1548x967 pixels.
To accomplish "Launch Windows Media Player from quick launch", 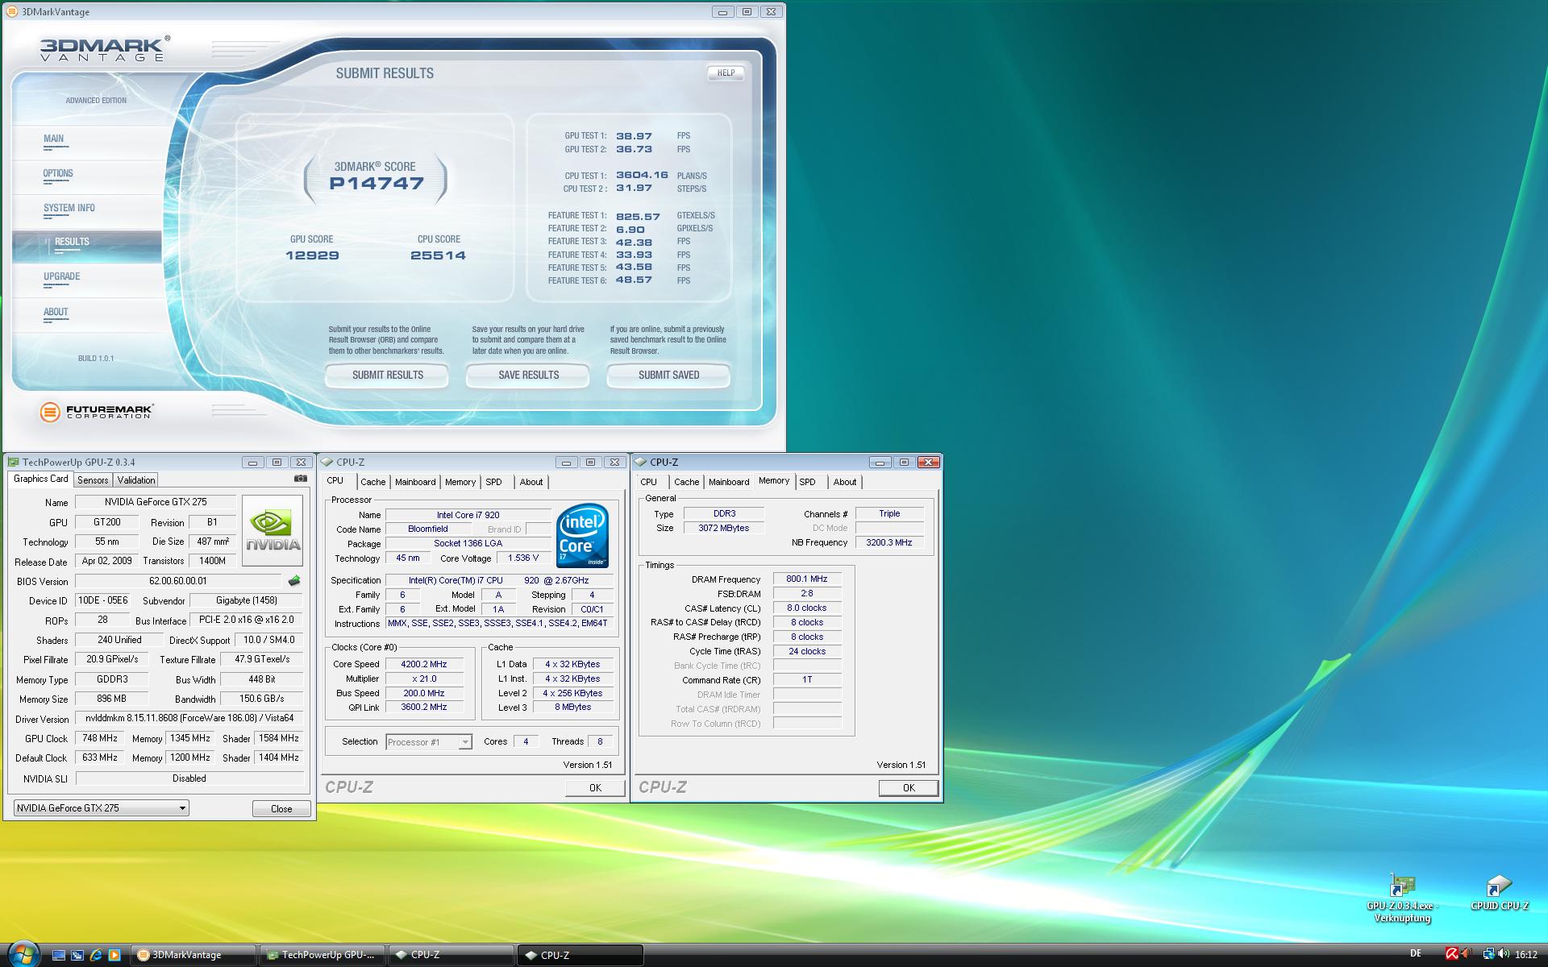I will 114,955.
